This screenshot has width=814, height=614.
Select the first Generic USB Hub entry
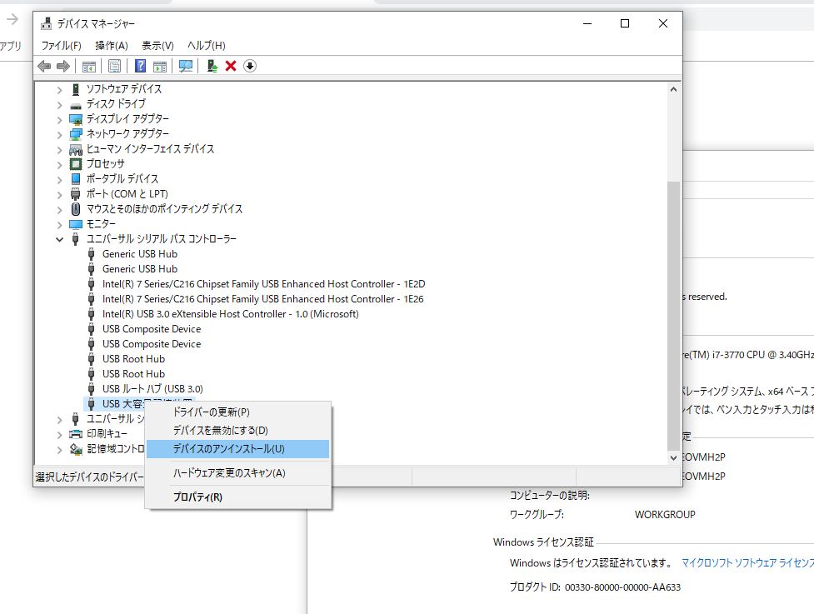(139, 253)
